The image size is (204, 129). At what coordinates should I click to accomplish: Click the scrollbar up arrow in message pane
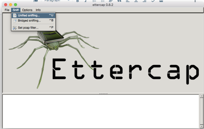(x=202, y=96)
